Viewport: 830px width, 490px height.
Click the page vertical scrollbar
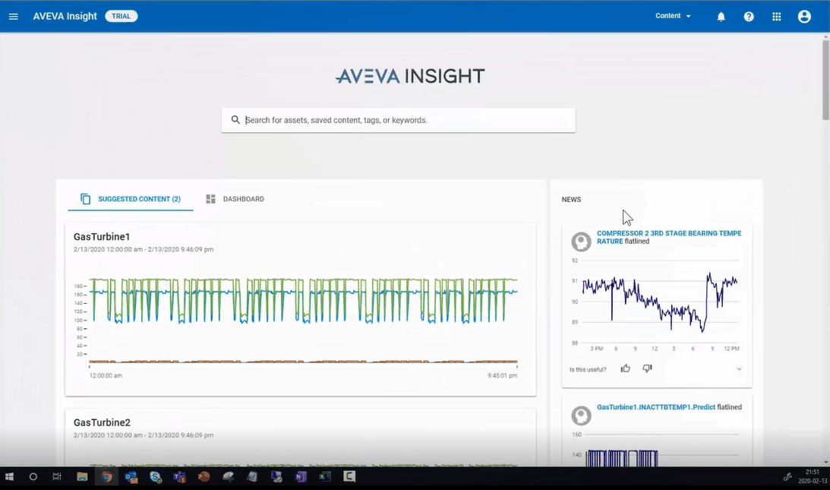coord(825,80)
